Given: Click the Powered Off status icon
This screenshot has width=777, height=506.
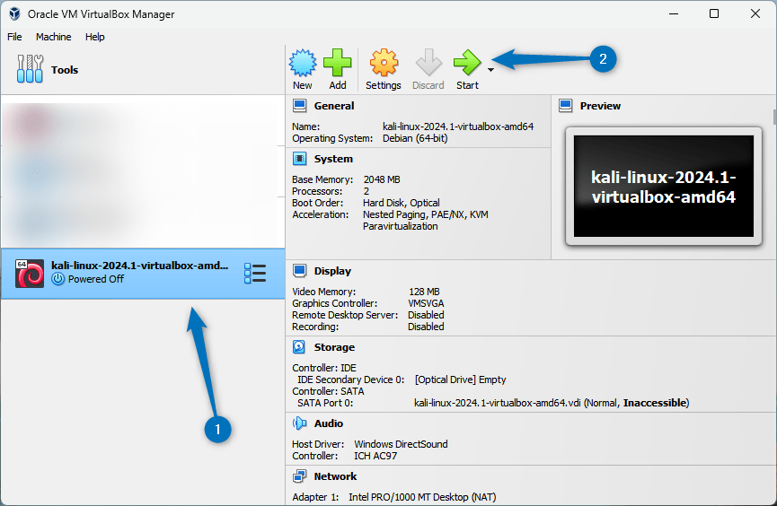Looking at the screenshot, I should pyautogui.click(x=58, y=279).
